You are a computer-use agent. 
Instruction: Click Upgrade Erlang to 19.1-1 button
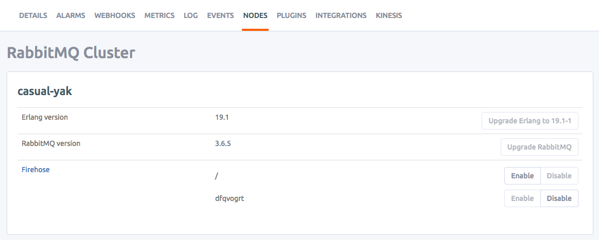[530, 121]
